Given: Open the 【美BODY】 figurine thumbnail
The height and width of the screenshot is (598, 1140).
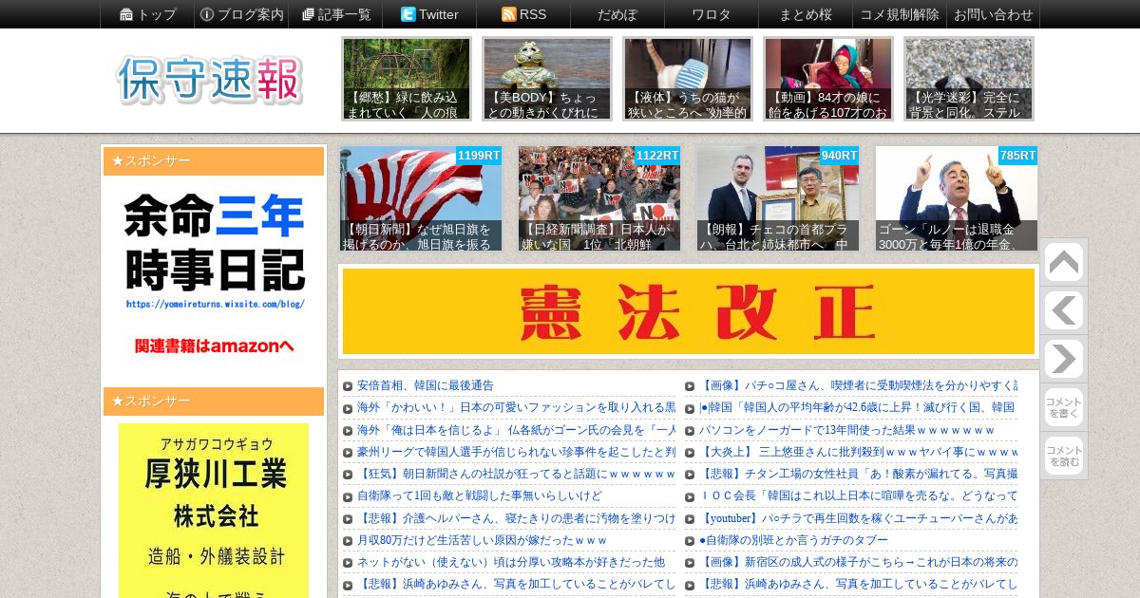Looking at the screenshot, I should click(x=547, y=79).
